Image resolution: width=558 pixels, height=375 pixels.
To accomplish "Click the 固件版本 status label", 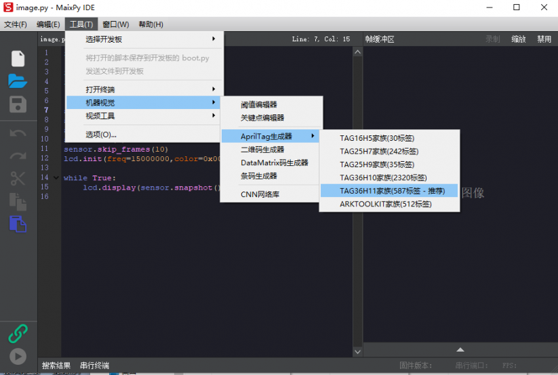I will (416, 366).
